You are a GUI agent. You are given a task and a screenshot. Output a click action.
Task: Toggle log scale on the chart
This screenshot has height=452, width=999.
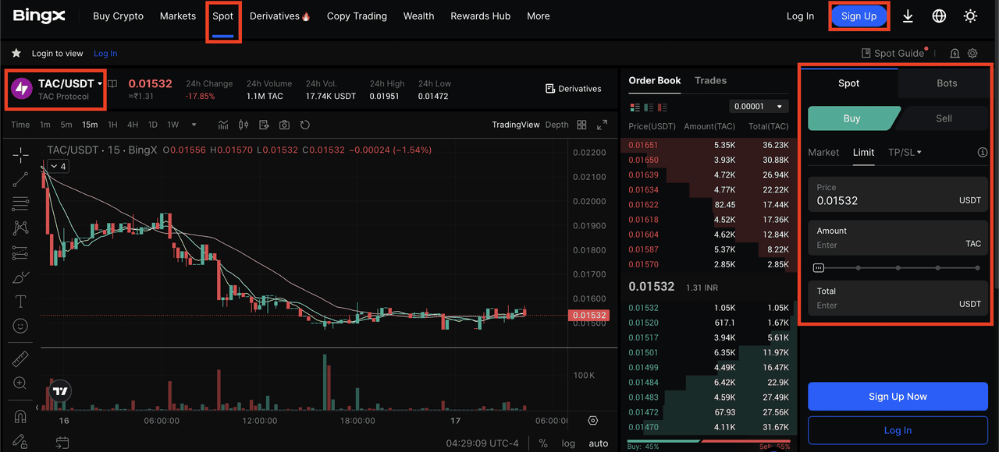pos(568,443)
